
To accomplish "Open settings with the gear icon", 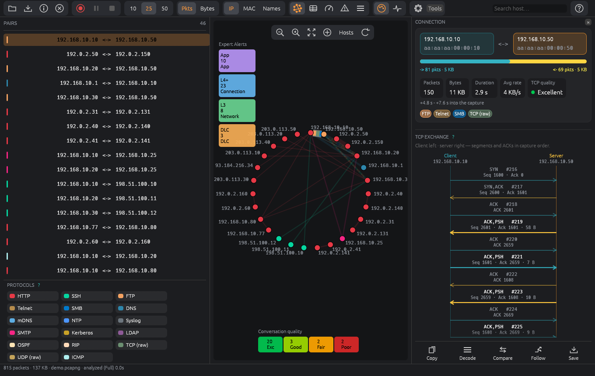I will coord(418,8).
